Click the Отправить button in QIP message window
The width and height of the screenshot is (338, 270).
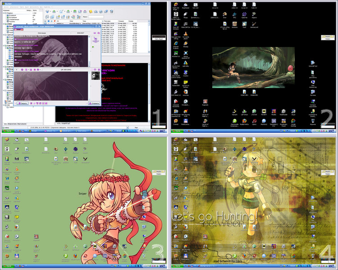click(x=94, y=103)
